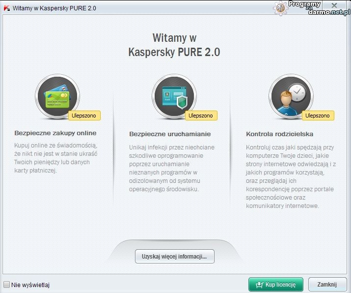Click the description starting with Kontroluj czas
The image size is (351, 293).
pyautogui.click(x=291, y=176)
